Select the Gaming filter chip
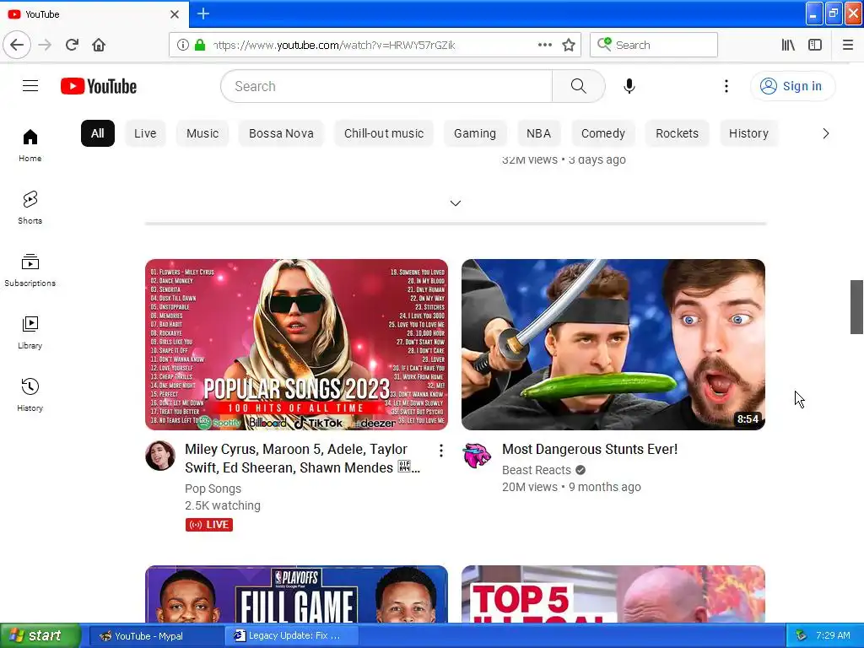Image resolution: width=864 pixels, height=648 pixels. (x=475, y=133)
